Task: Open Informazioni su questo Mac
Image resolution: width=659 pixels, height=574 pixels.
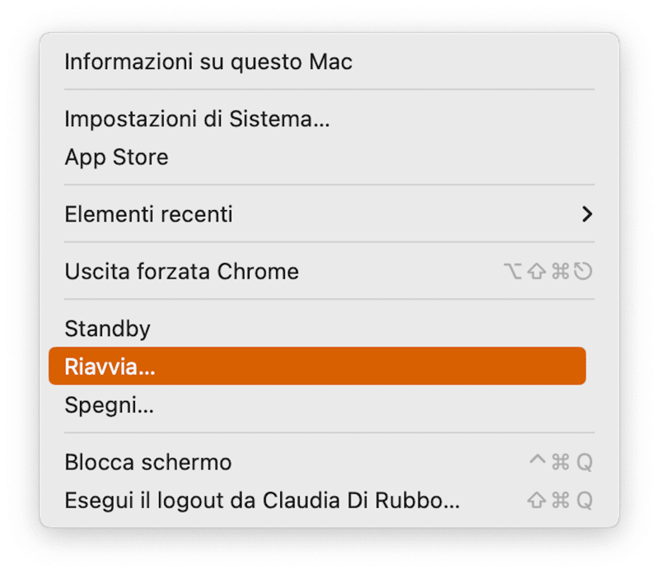Action: [x=208, y=62]
